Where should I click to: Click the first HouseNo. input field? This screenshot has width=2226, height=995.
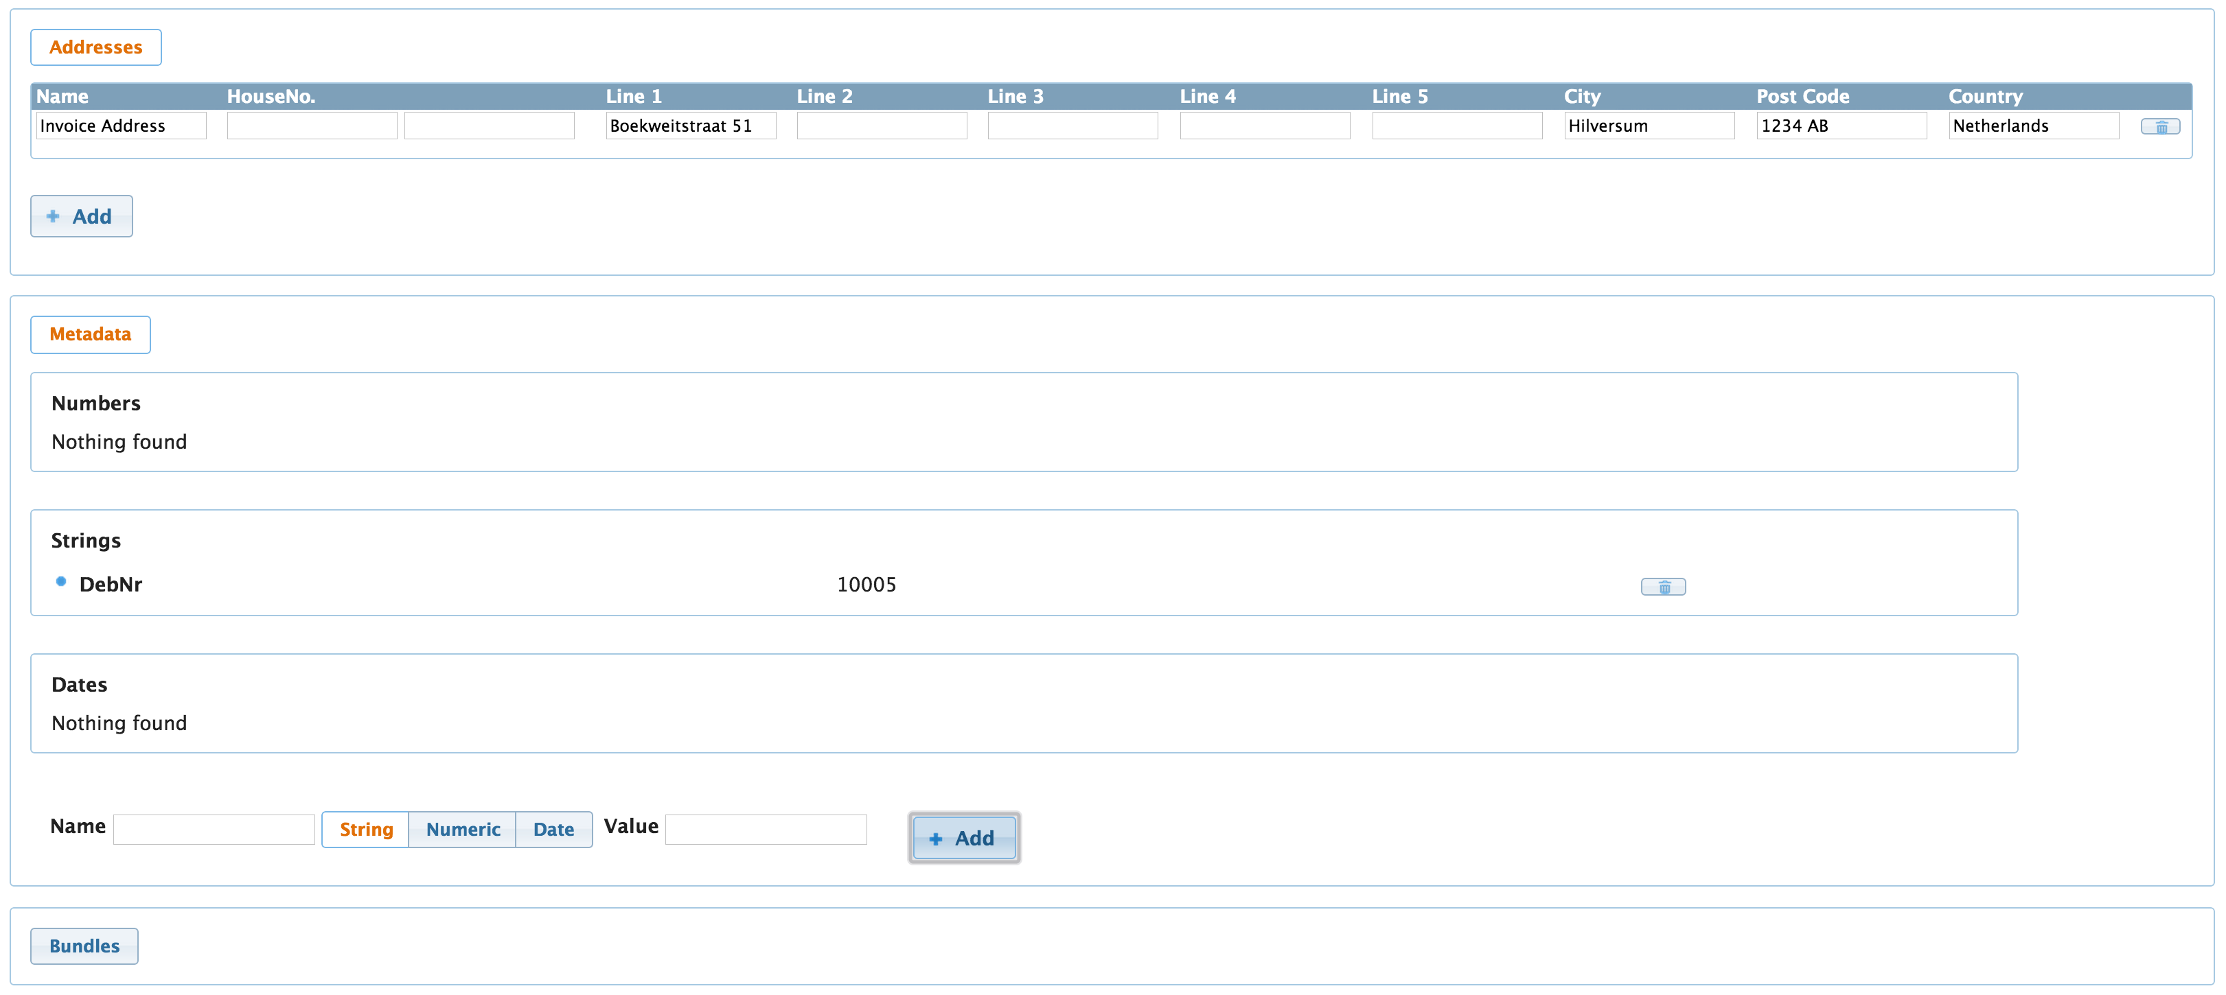(311, 126)
